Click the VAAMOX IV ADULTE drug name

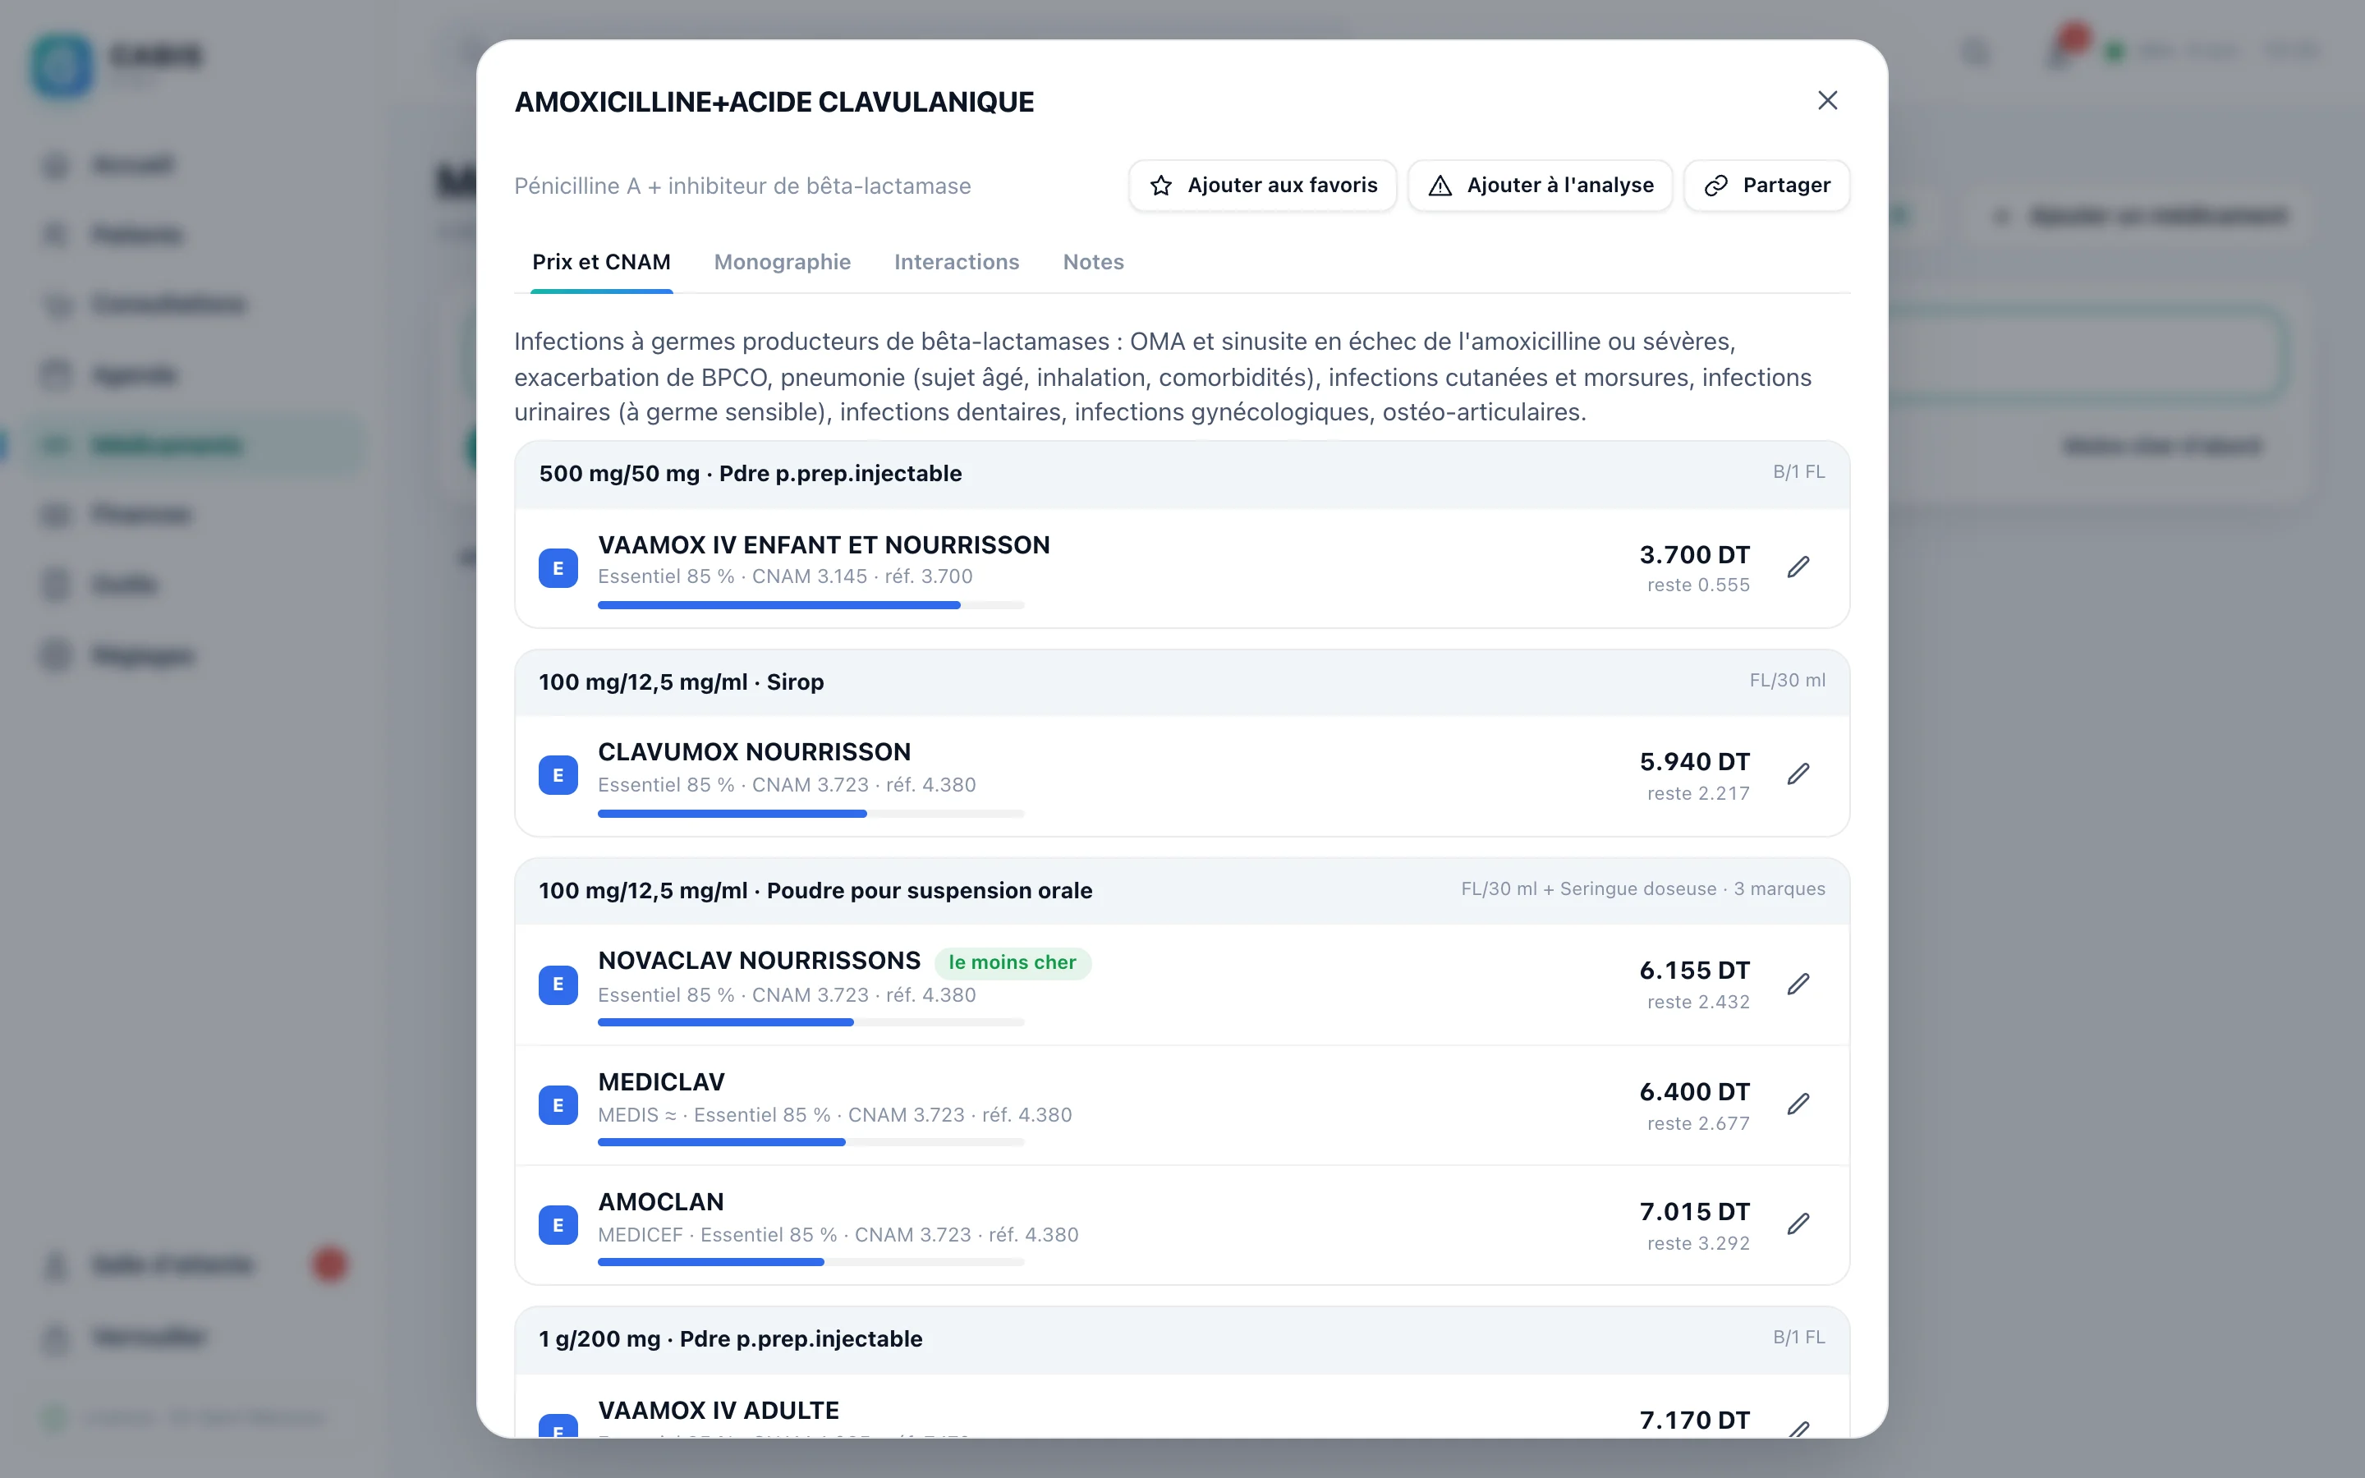tap(719, 1411)
